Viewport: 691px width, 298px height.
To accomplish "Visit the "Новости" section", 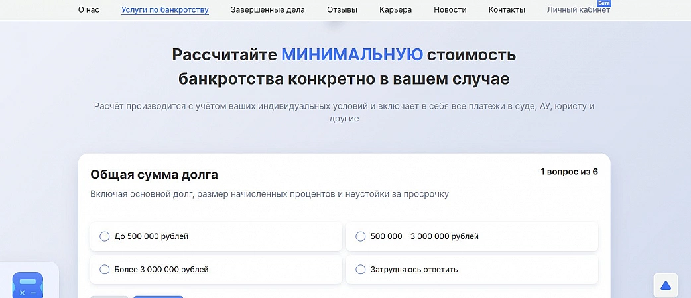I will point(450,10).
